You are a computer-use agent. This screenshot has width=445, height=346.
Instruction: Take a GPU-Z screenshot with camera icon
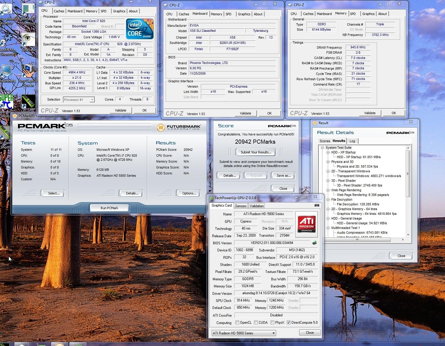pyautogui.click(x=317, y=205)
